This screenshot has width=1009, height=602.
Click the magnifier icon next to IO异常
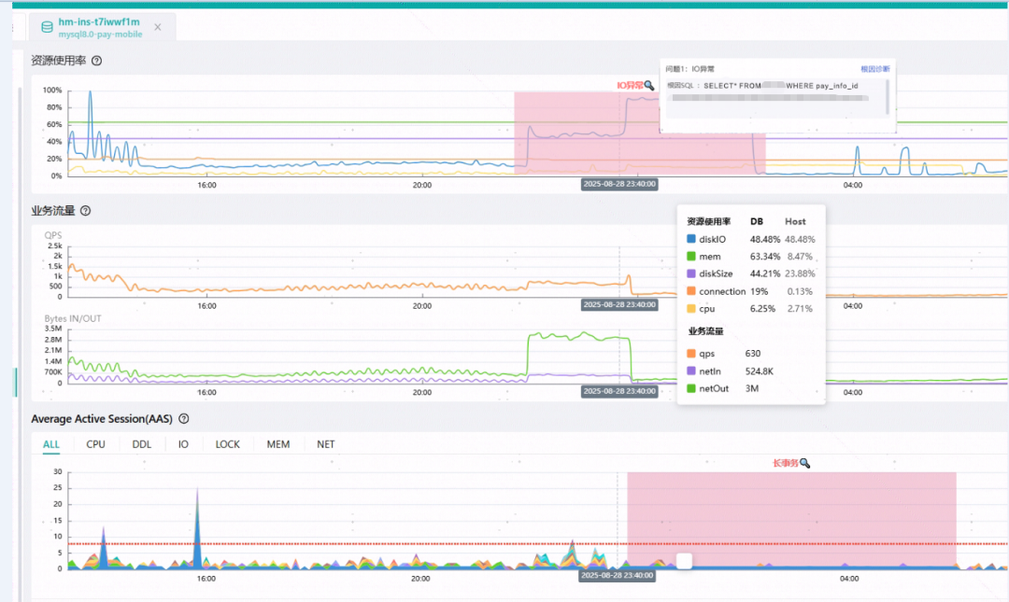(x=648, y=86)
